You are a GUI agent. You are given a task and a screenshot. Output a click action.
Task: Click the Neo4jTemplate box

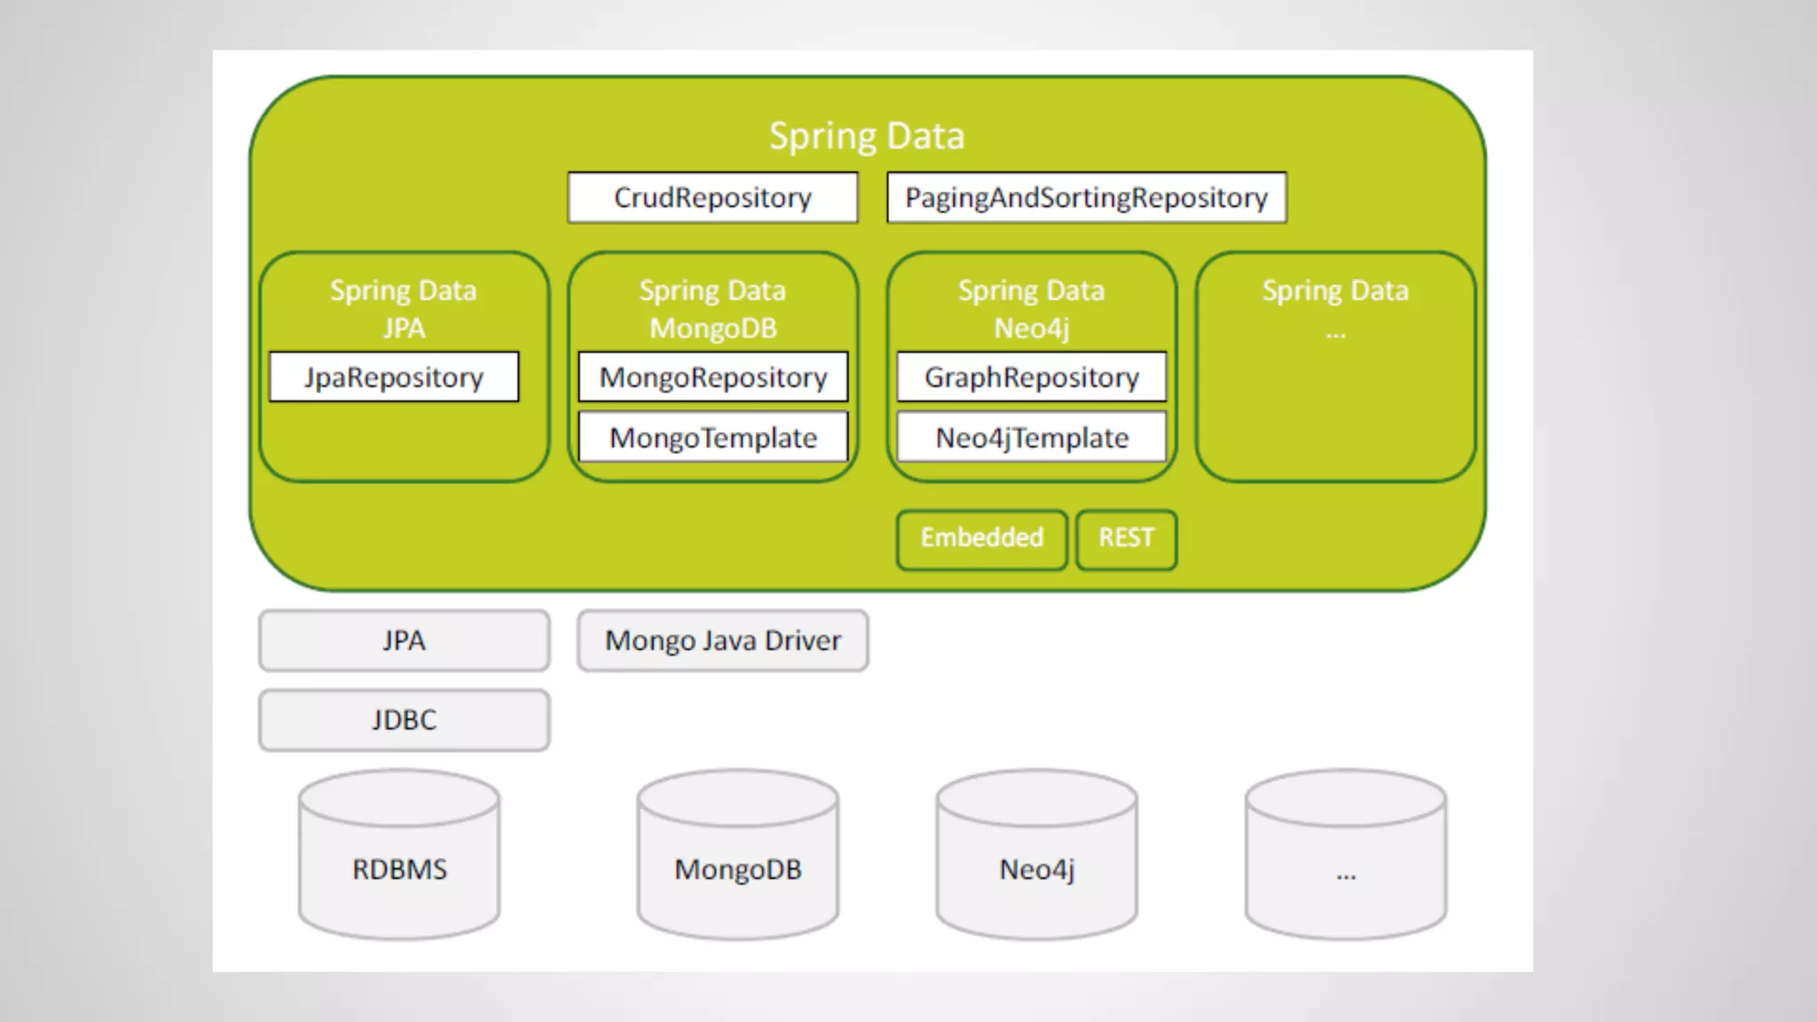1031,437
